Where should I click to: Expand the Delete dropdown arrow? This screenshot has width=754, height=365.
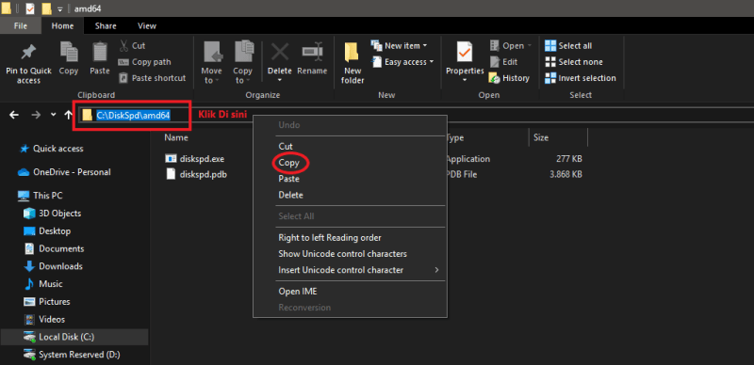tap(279, 80)
